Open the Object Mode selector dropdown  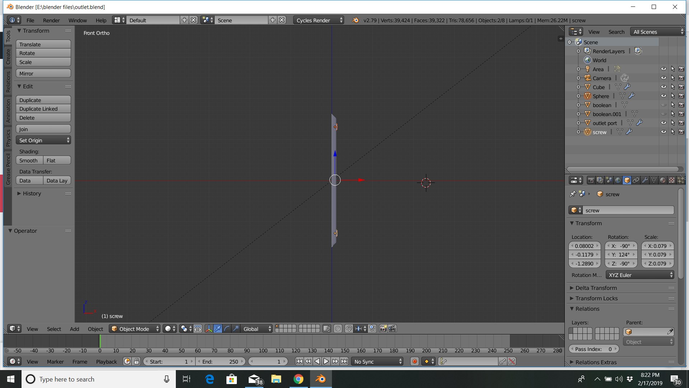[135, 329]
